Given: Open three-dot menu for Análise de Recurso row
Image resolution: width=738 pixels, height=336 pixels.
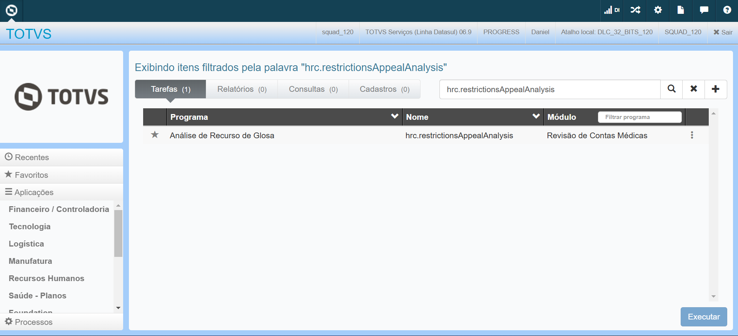Looking at the screenshot, I should (x=692, y=135).
